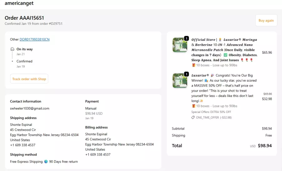Click the On its way status text
This screenshot has width=282, height=171.
pos(24,49)
